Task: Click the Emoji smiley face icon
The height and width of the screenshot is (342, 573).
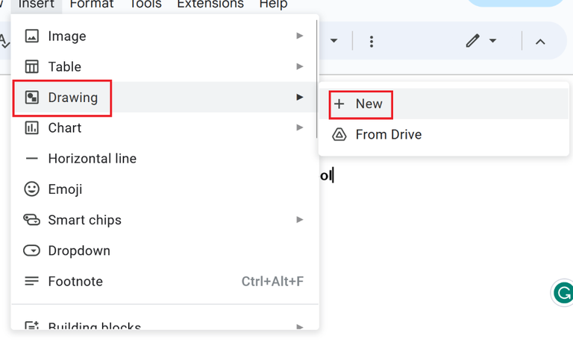Action: coord(32,189)
